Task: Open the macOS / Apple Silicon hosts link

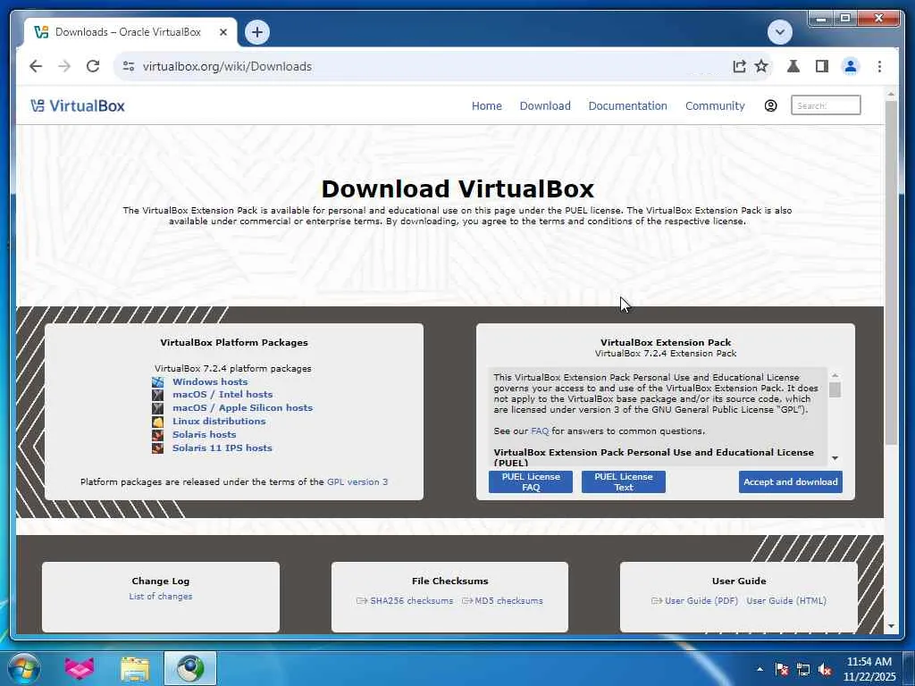Action: [243, 407]
